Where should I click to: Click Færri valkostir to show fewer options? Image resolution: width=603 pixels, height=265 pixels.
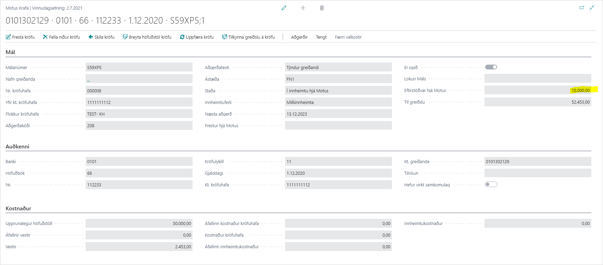click(x=348, y=37)
